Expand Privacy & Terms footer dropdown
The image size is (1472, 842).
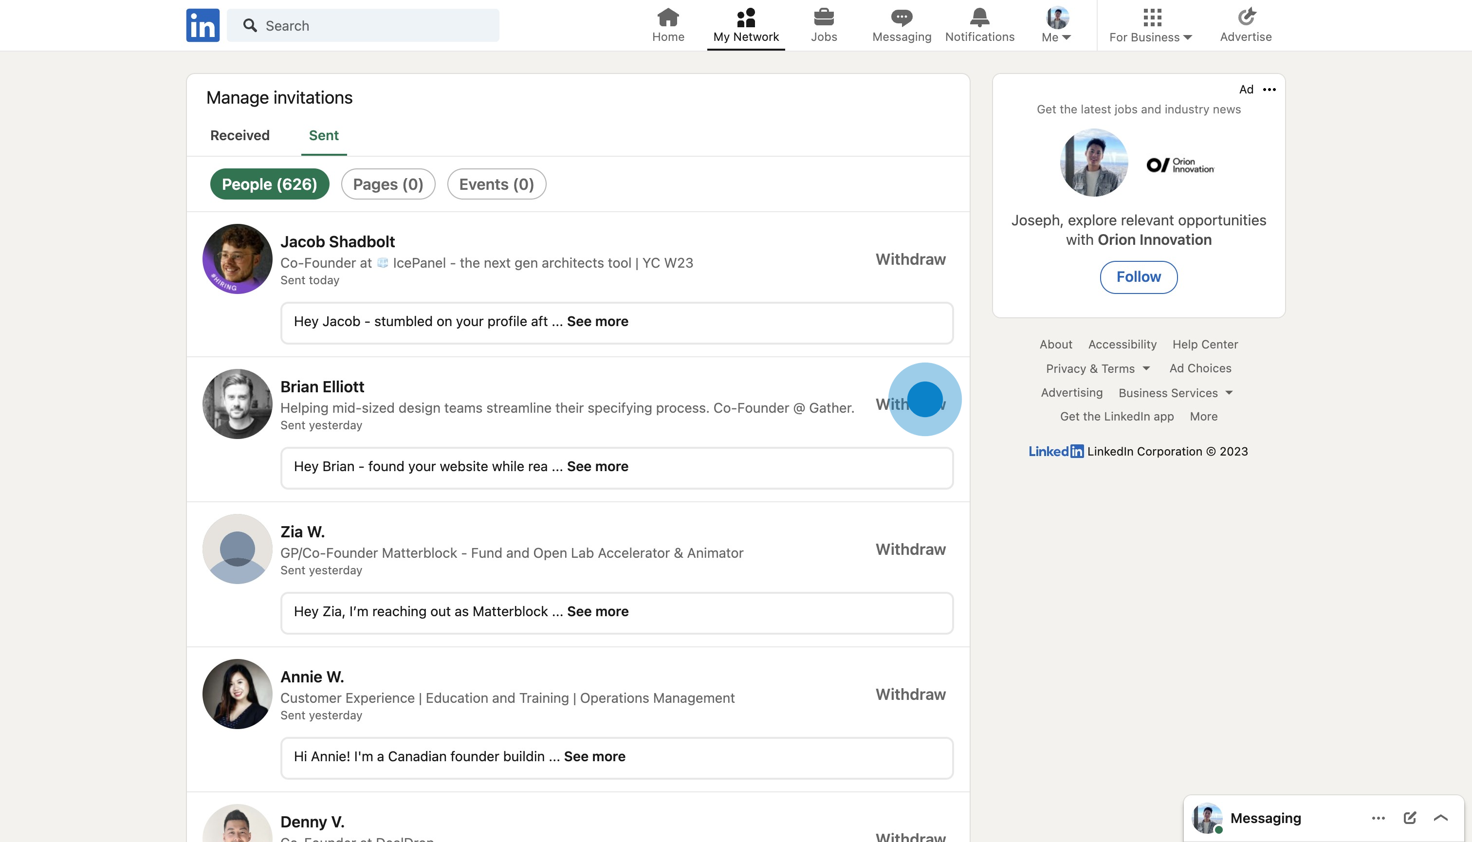1097,368
